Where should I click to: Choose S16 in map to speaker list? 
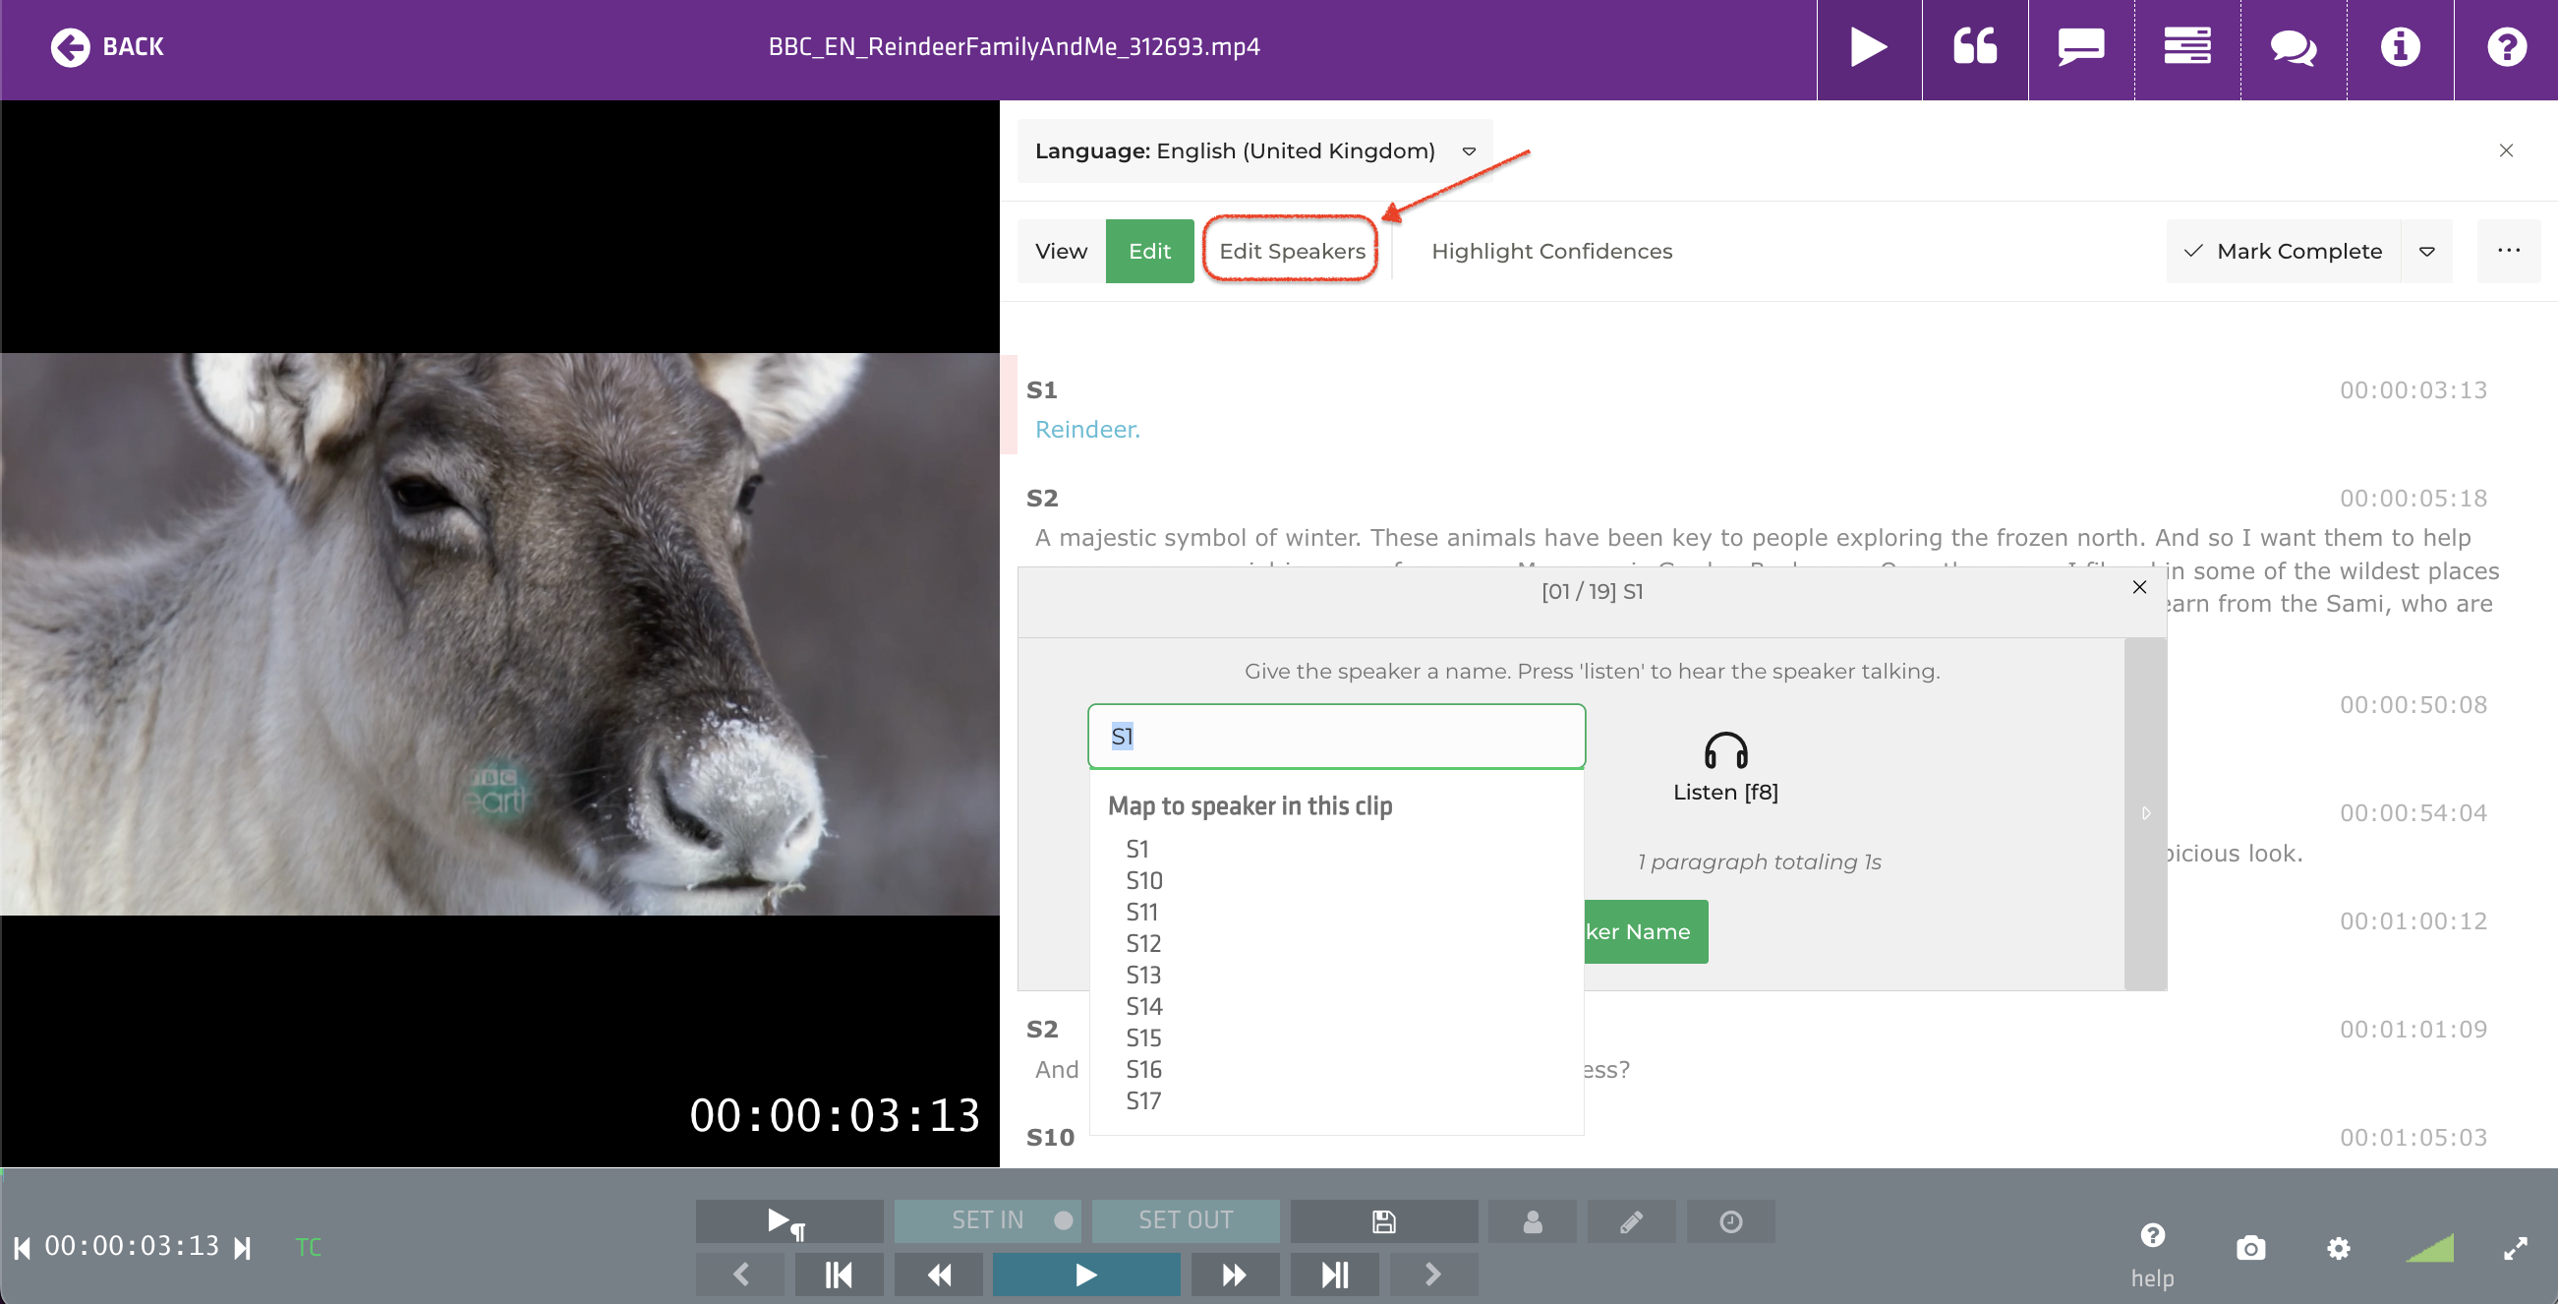click(1143, 1070)
